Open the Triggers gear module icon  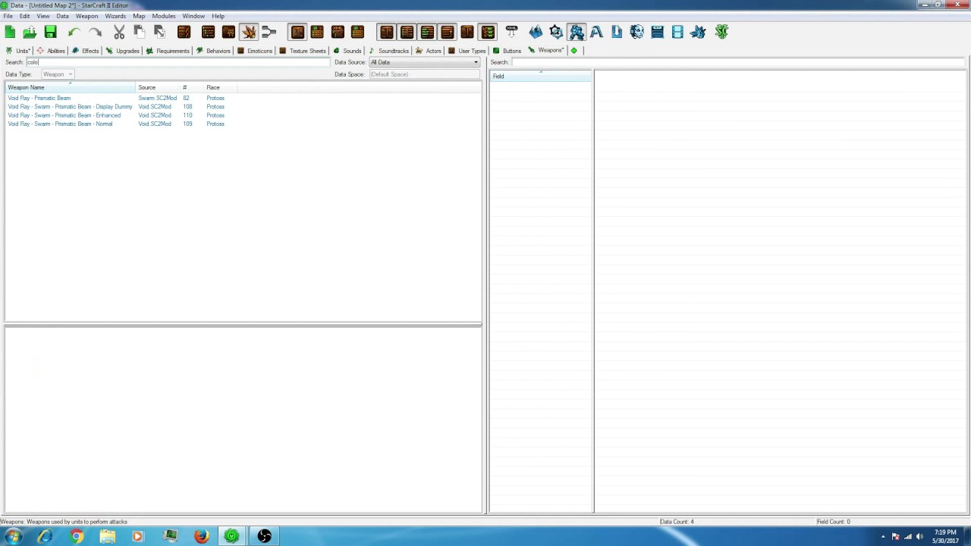click(556, 32)
